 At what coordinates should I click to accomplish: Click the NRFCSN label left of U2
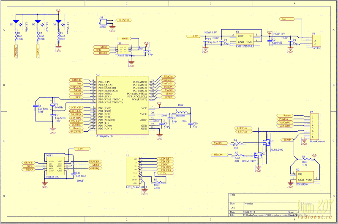point(76,87)
